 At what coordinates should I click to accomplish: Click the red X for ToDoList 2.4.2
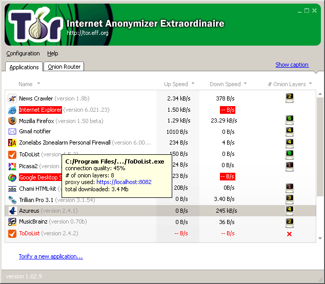[x=289, y=234]
